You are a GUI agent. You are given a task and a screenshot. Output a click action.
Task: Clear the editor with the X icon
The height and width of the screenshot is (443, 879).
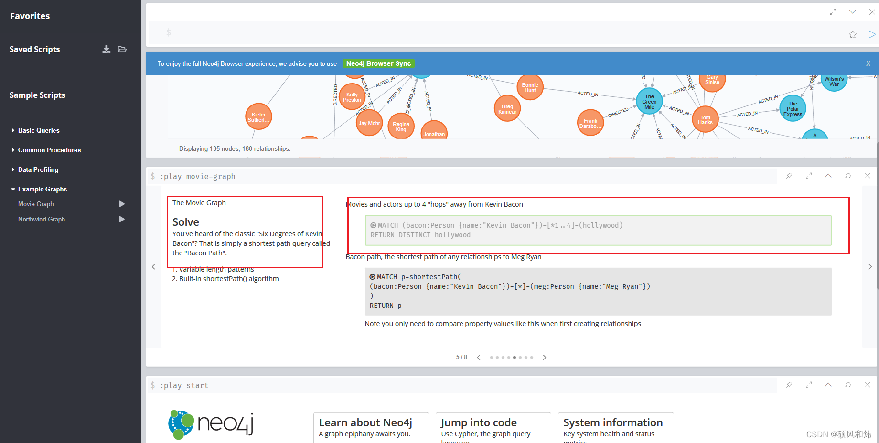click(872, 12)
